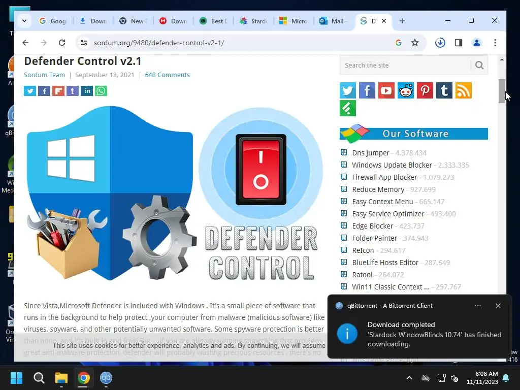Open Easy Context Menu link
This screenshot has width=520, height=390.
tap(383, 202)
